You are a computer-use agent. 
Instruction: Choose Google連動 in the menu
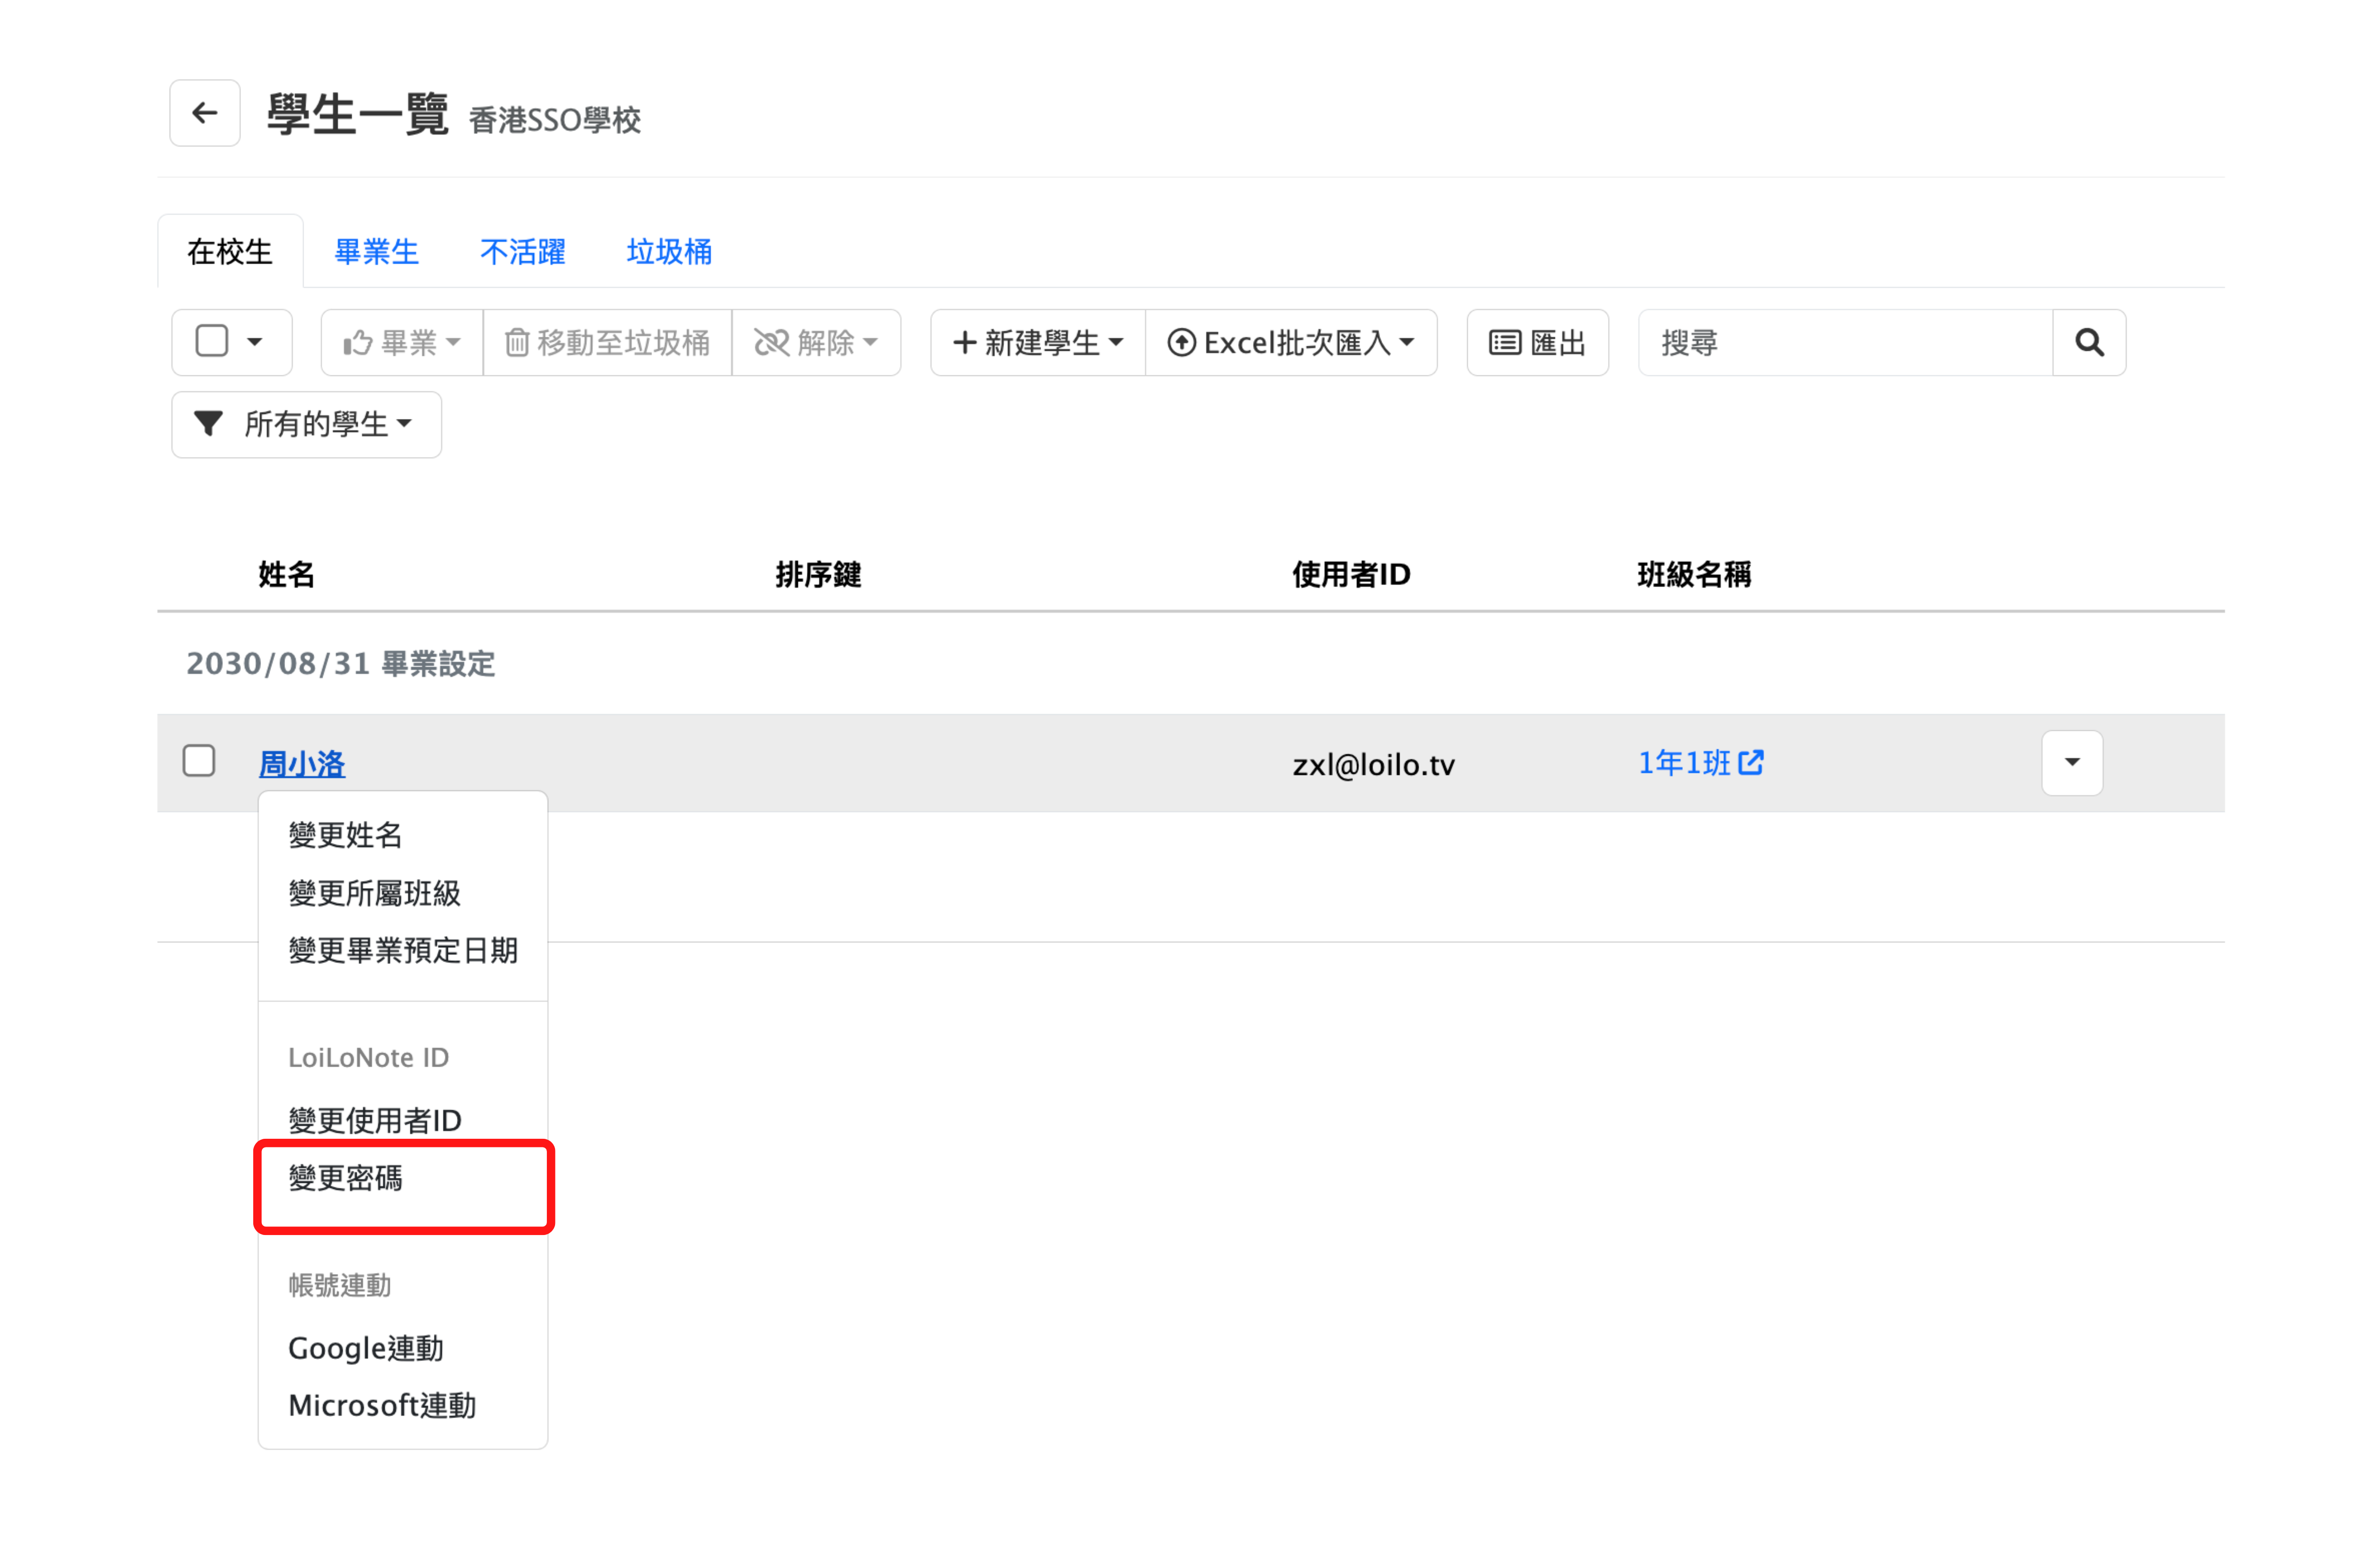click(365, 1348)
